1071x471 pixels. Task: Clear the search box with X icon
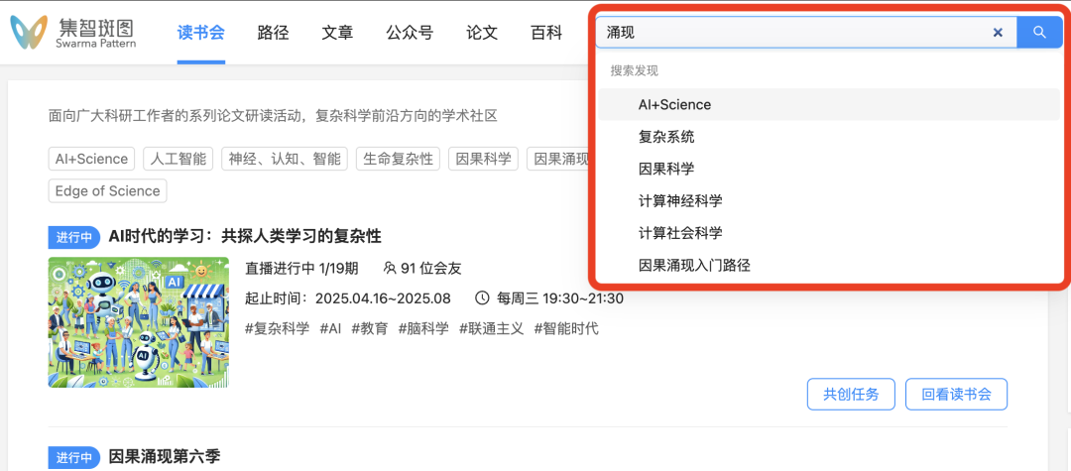[x=998, y=33]
